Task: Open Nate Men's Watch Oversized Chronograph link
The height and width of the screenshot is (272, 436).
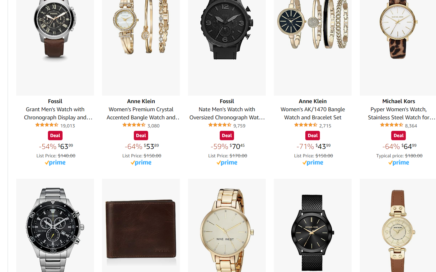Action: pos(227,113)
